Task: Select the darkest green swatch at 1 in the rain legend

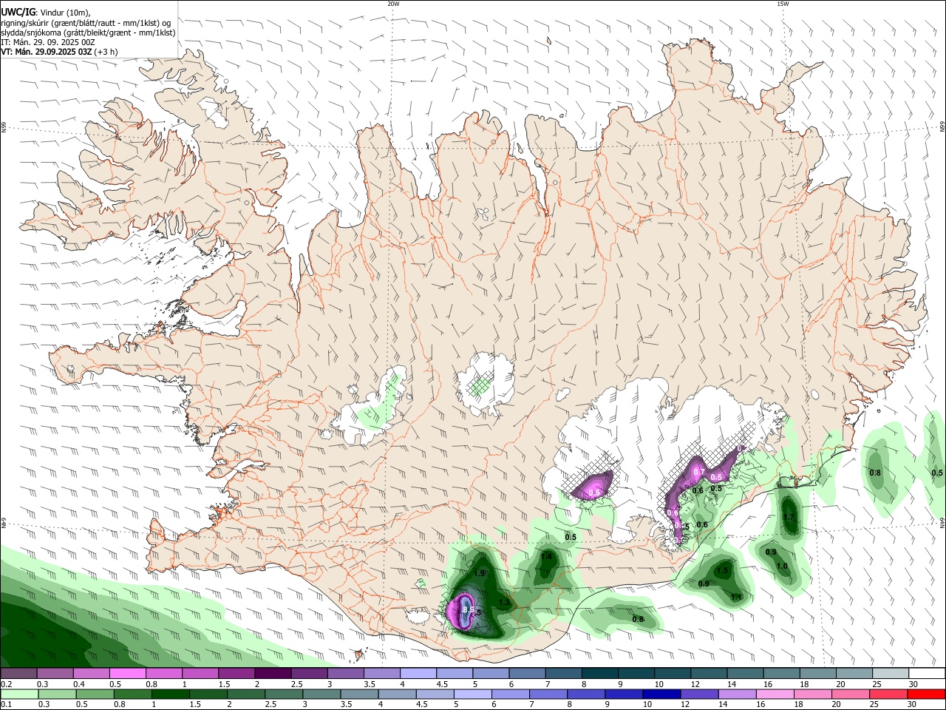Action: click(170, 694)
